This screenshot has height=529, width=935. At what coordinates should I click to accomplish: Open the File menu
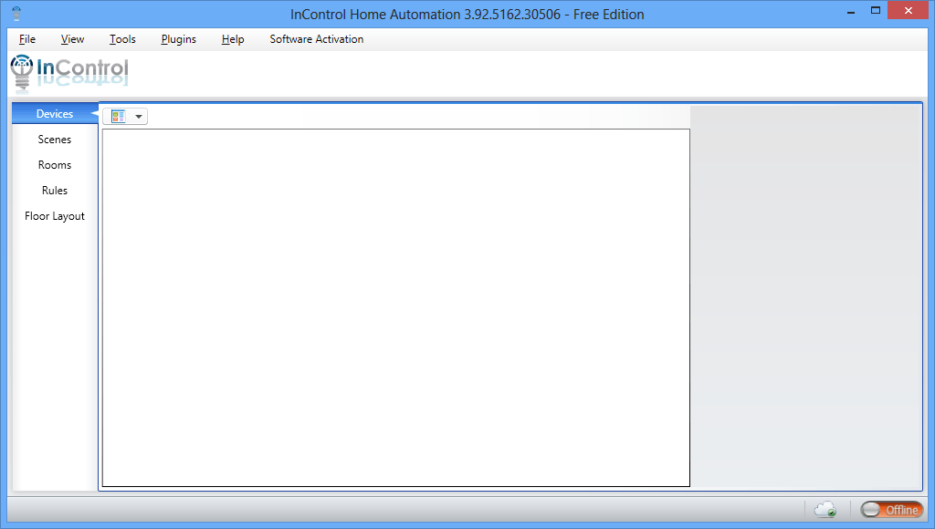(26, 39)
